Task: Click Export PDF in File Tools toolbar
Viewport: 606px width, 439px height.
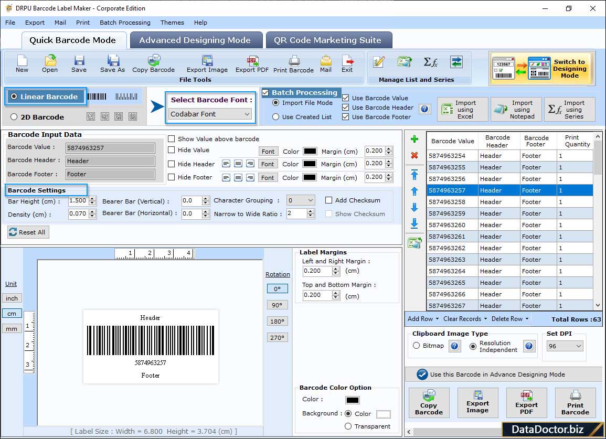Action: point(252,64)
